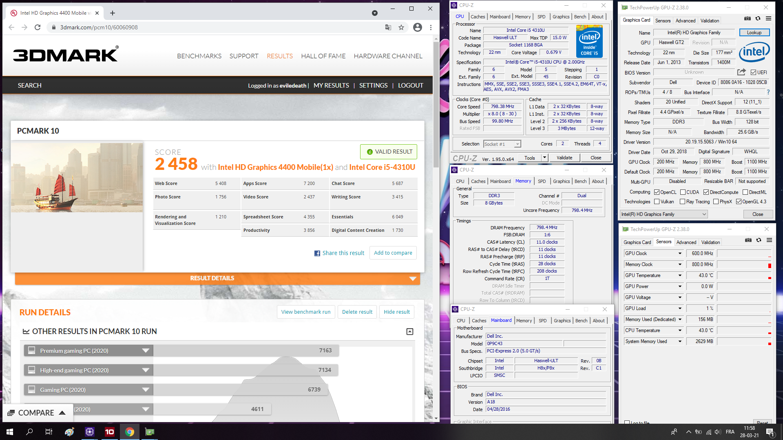Click Validate button in CPU-Z
The width and height of the screenshot is (783, 440).
[x=564, y=158]
